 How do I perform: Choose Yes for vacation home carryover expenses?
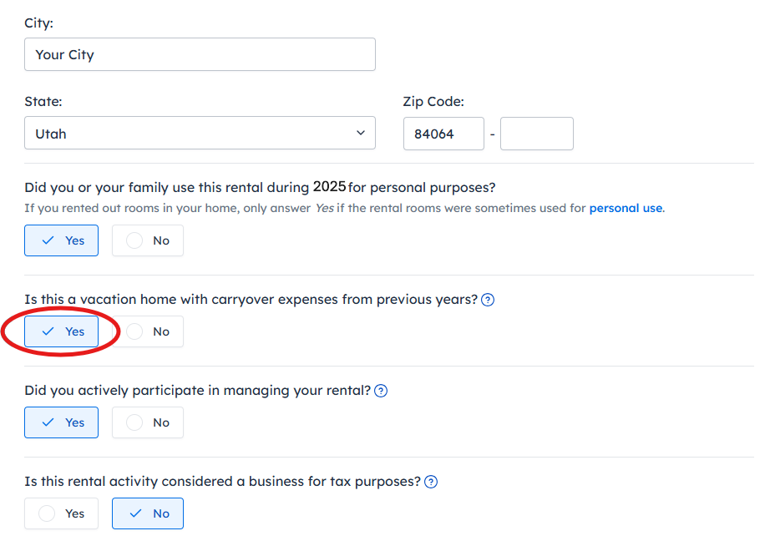[x=62, y=331]
